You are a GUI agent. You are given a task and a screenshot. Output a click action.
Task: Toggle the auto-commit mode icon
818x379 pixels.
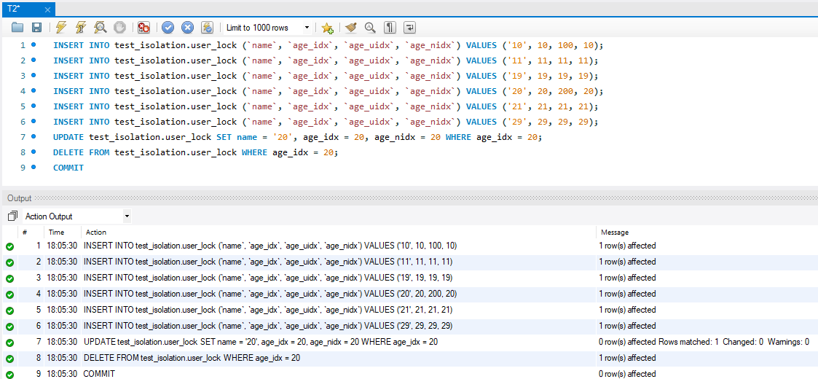pyautogui.click(x=207, y=27)
